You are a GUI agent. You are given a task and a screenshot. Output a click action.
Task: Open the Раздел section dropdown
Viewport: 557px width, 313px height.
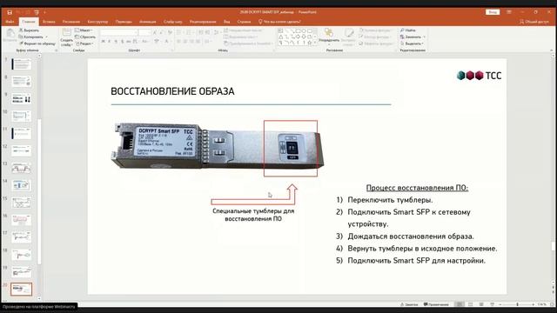84,43
